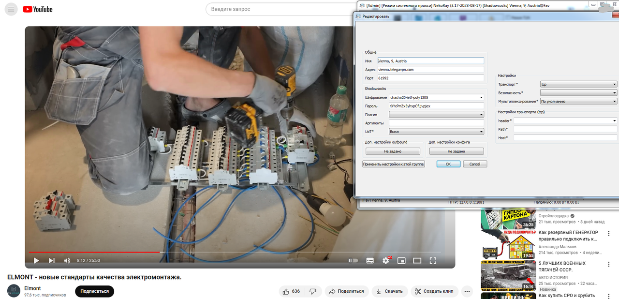Select the Vienna, 9, Austria row in NekoRay
This screenshot has width=619, height=299.
(x=382, y=200)
